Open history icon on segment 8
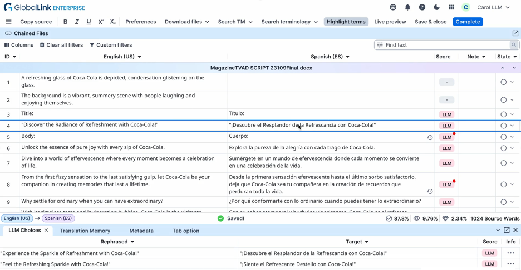521x270 pixels. coord(430,191)
